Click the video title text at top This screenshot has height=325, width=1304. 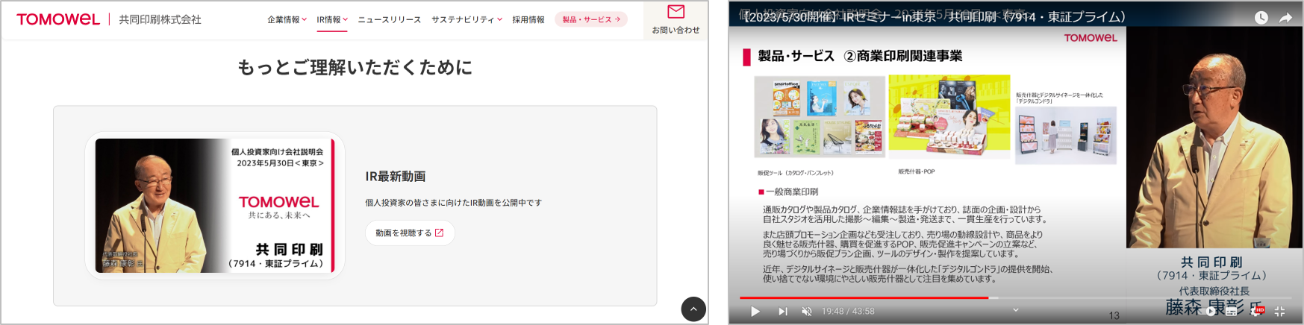tap(932, 16)
